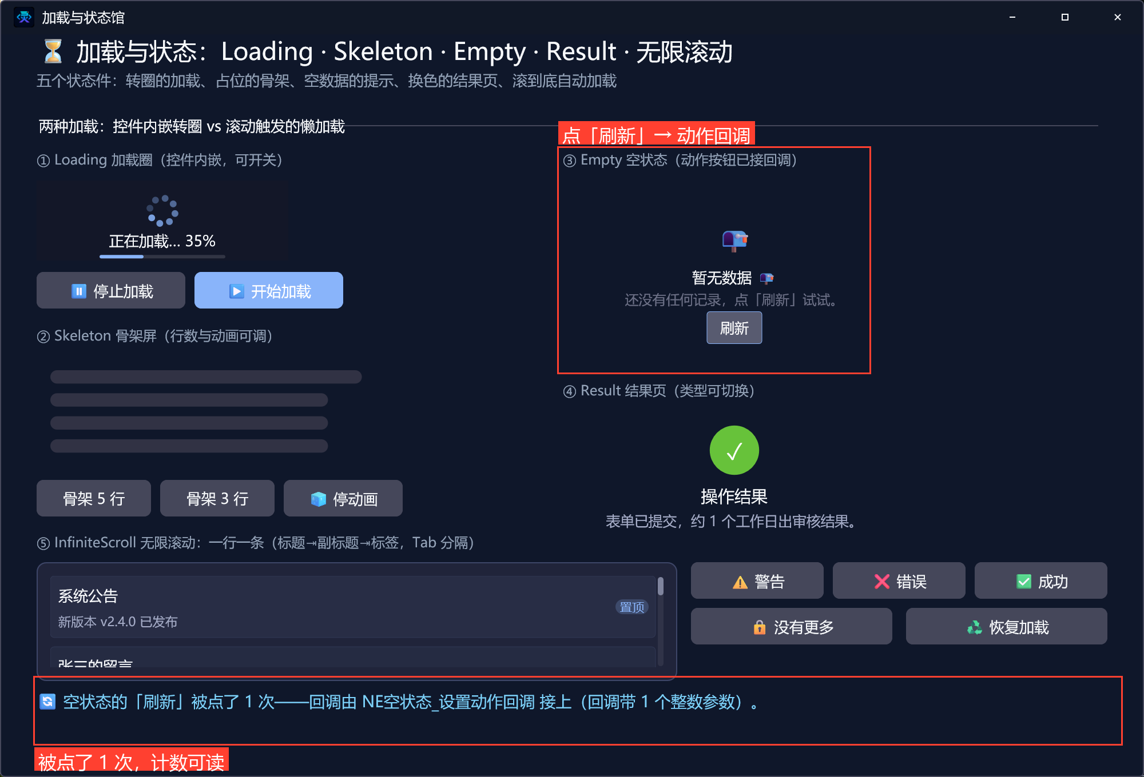Click the 暂无数据 heading
The image size is (1144, 777).
click(722, 278)
